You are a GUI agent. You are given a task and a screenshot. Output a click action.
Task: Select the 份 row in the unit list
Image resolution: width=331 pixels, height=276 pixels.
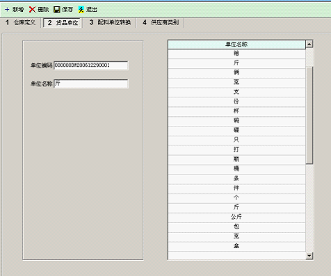point(236,102)
